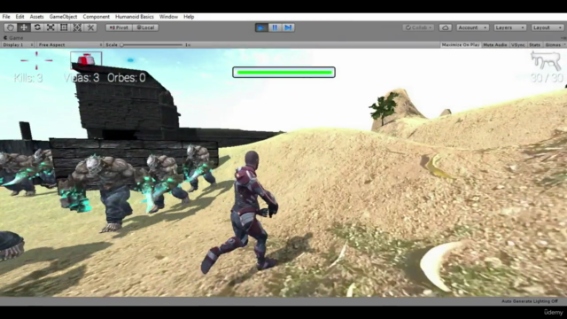The height and width of the screenshot is (319, 567).
Task: Open the Layers dropdown
Action: point(510,27)
